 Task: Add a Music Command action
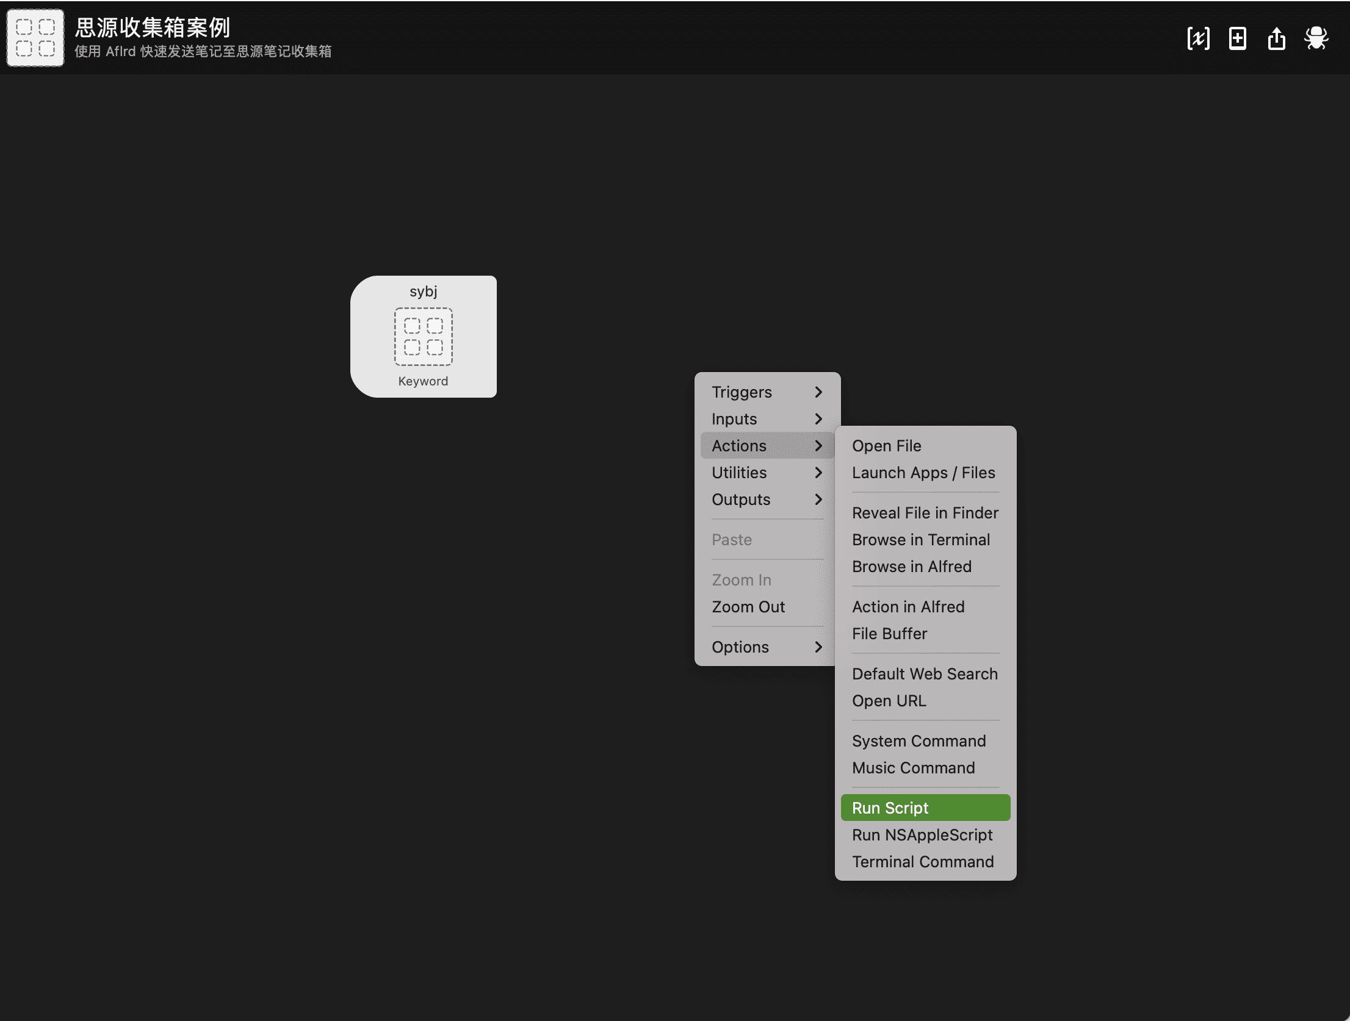tap(925, 768)
